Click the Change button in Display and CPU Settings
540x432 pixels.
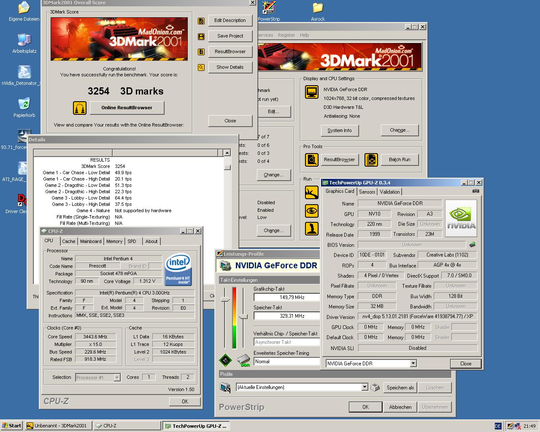[400, 130]
